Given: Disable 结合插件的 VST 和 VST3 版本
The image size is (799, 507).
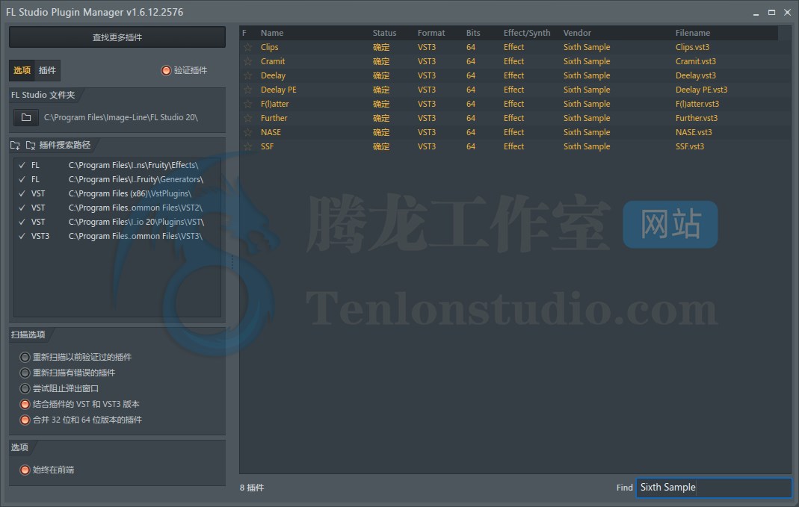Looking at the screenshot, I should tap(25, 404).
